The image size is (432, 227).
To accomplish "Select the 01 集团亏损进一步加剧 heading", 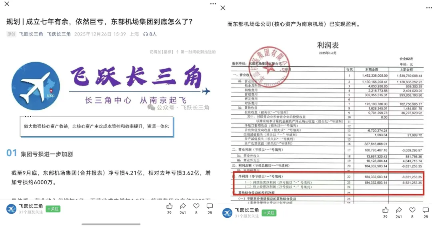I will (39, 153).
